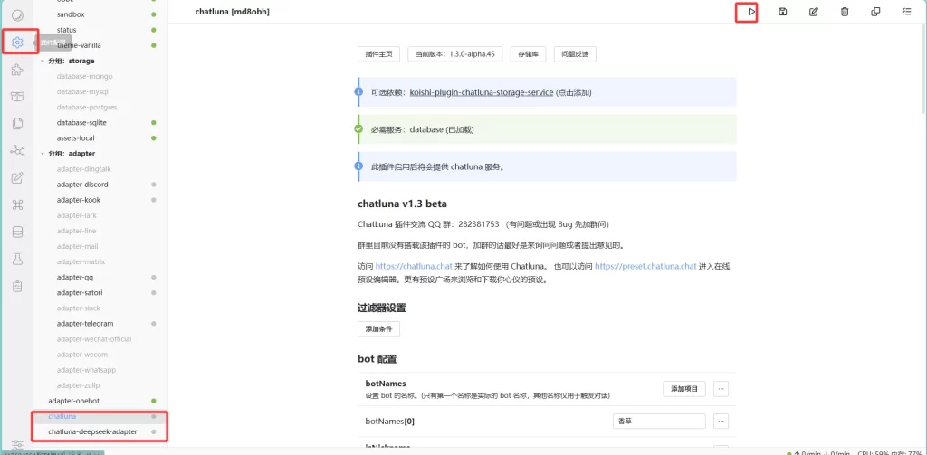The height and width of the screenshot is (455, 927).
Task: Open the sandbox flask icon
Action: point(17,260)
